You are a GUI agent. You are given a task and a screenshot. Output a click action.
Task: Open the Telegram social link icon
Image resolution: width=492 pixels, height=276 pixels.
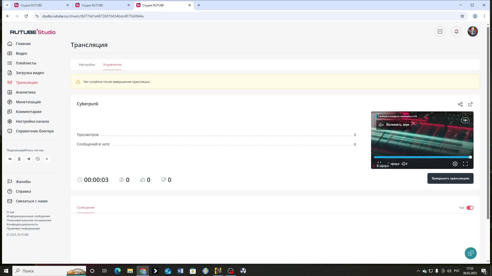pyautogui.click(x=28, y=159)
